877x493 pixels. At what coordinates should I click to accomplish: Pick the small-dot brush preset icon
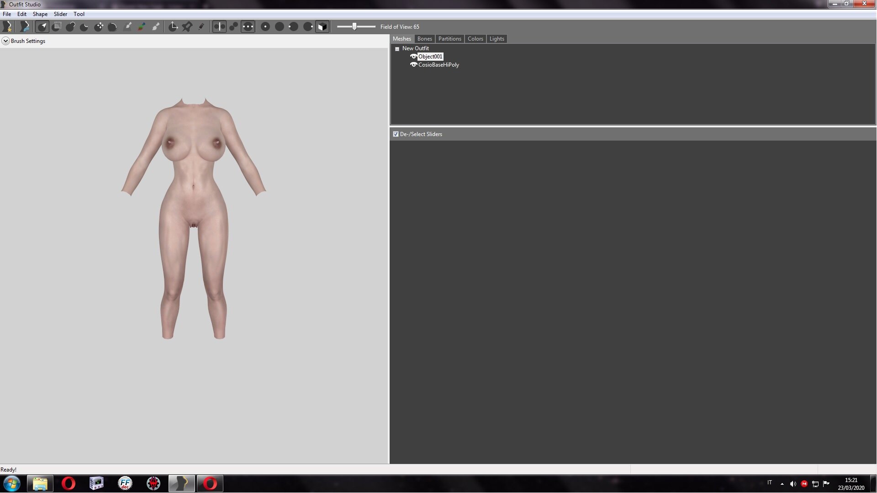pyautogui.click(x=265, y=26)
